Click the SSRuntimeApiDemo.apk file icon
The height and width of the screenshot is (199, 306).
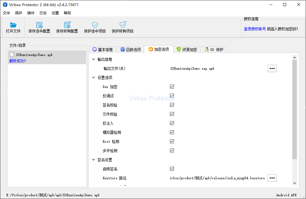coord(12,55)
